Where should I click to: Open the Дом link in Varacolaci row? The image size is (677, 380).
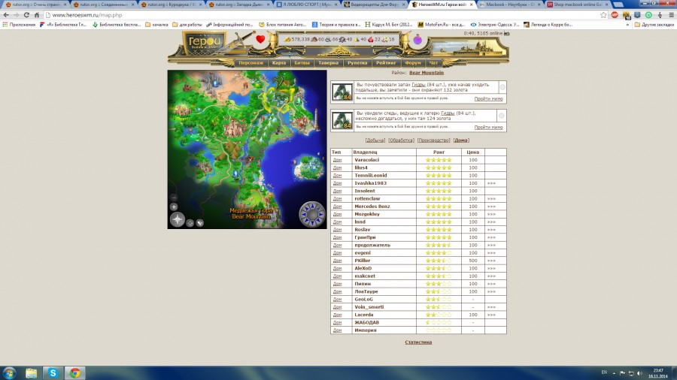(337, 160)
